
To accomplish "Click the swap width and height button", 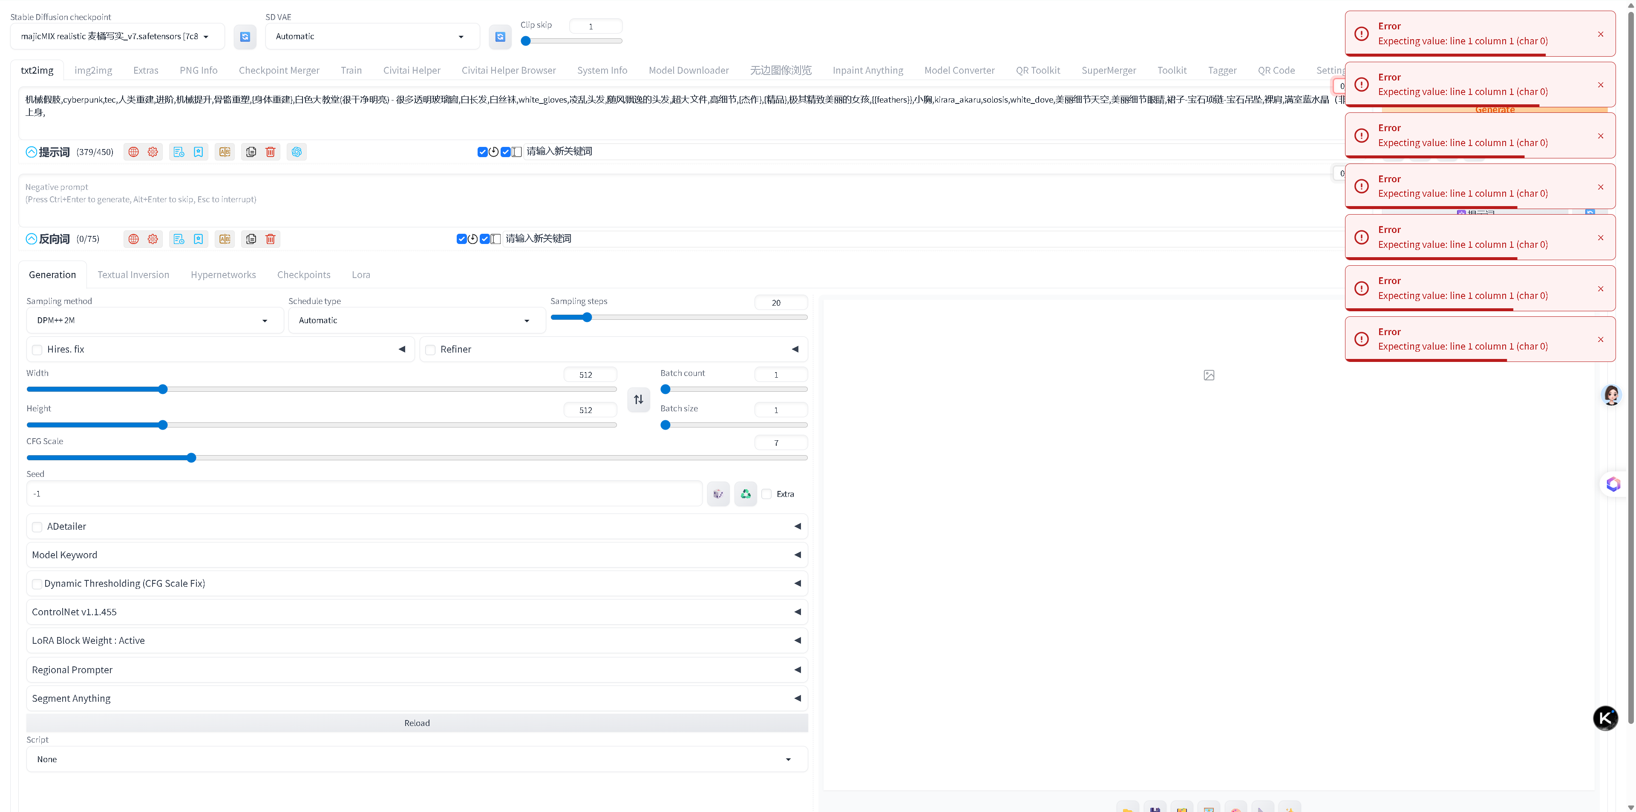I will click(x=638, y=399).
